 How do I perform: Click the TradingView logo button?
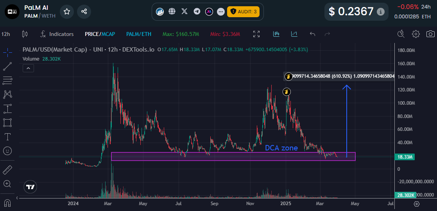pos(30,187)
